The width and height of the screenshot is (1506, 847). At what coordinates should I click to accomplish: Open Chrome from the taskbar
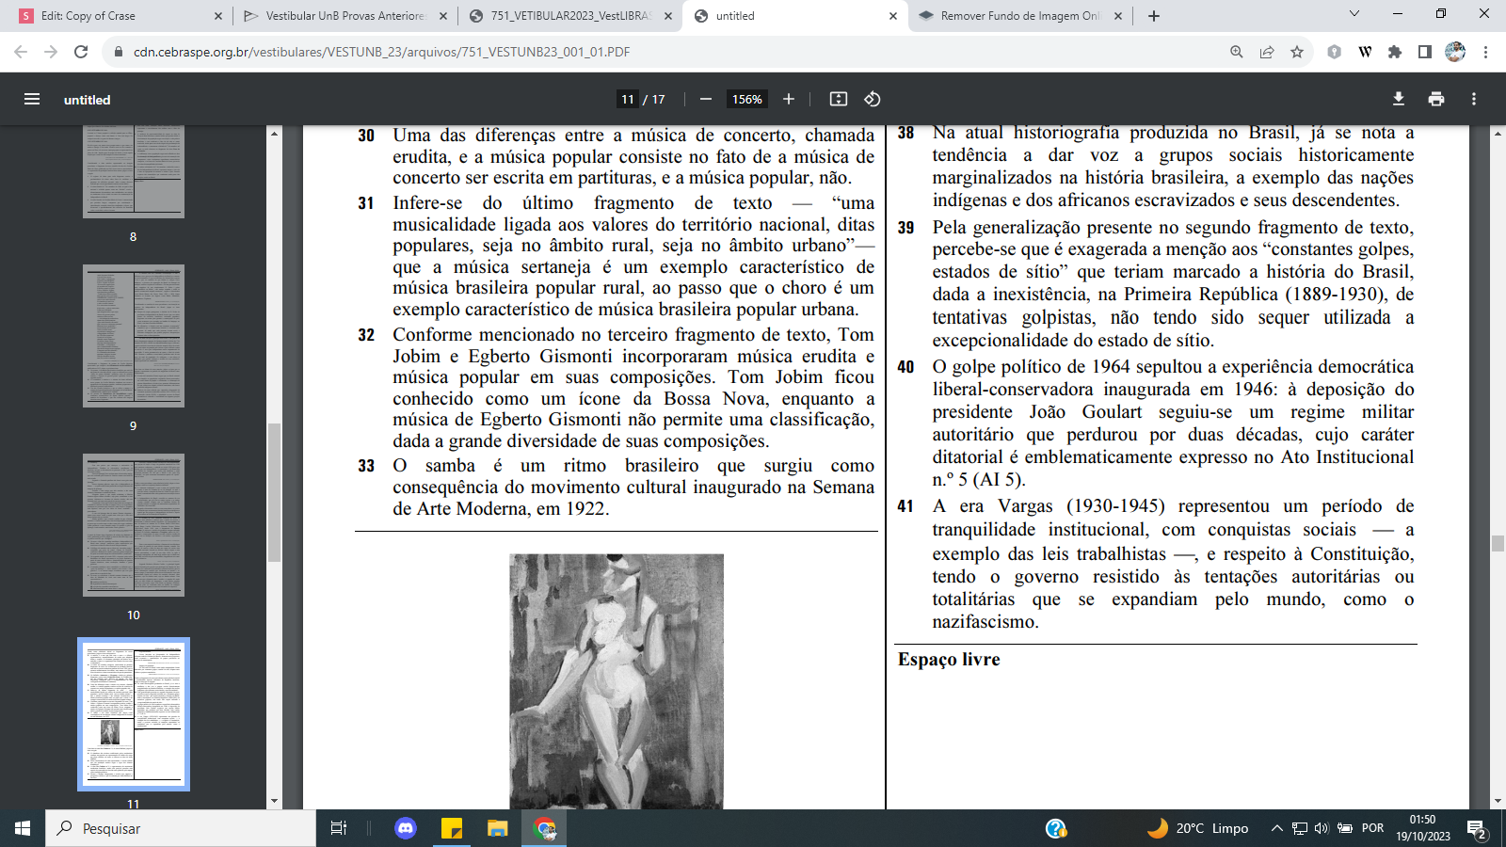tap(544, 828)
